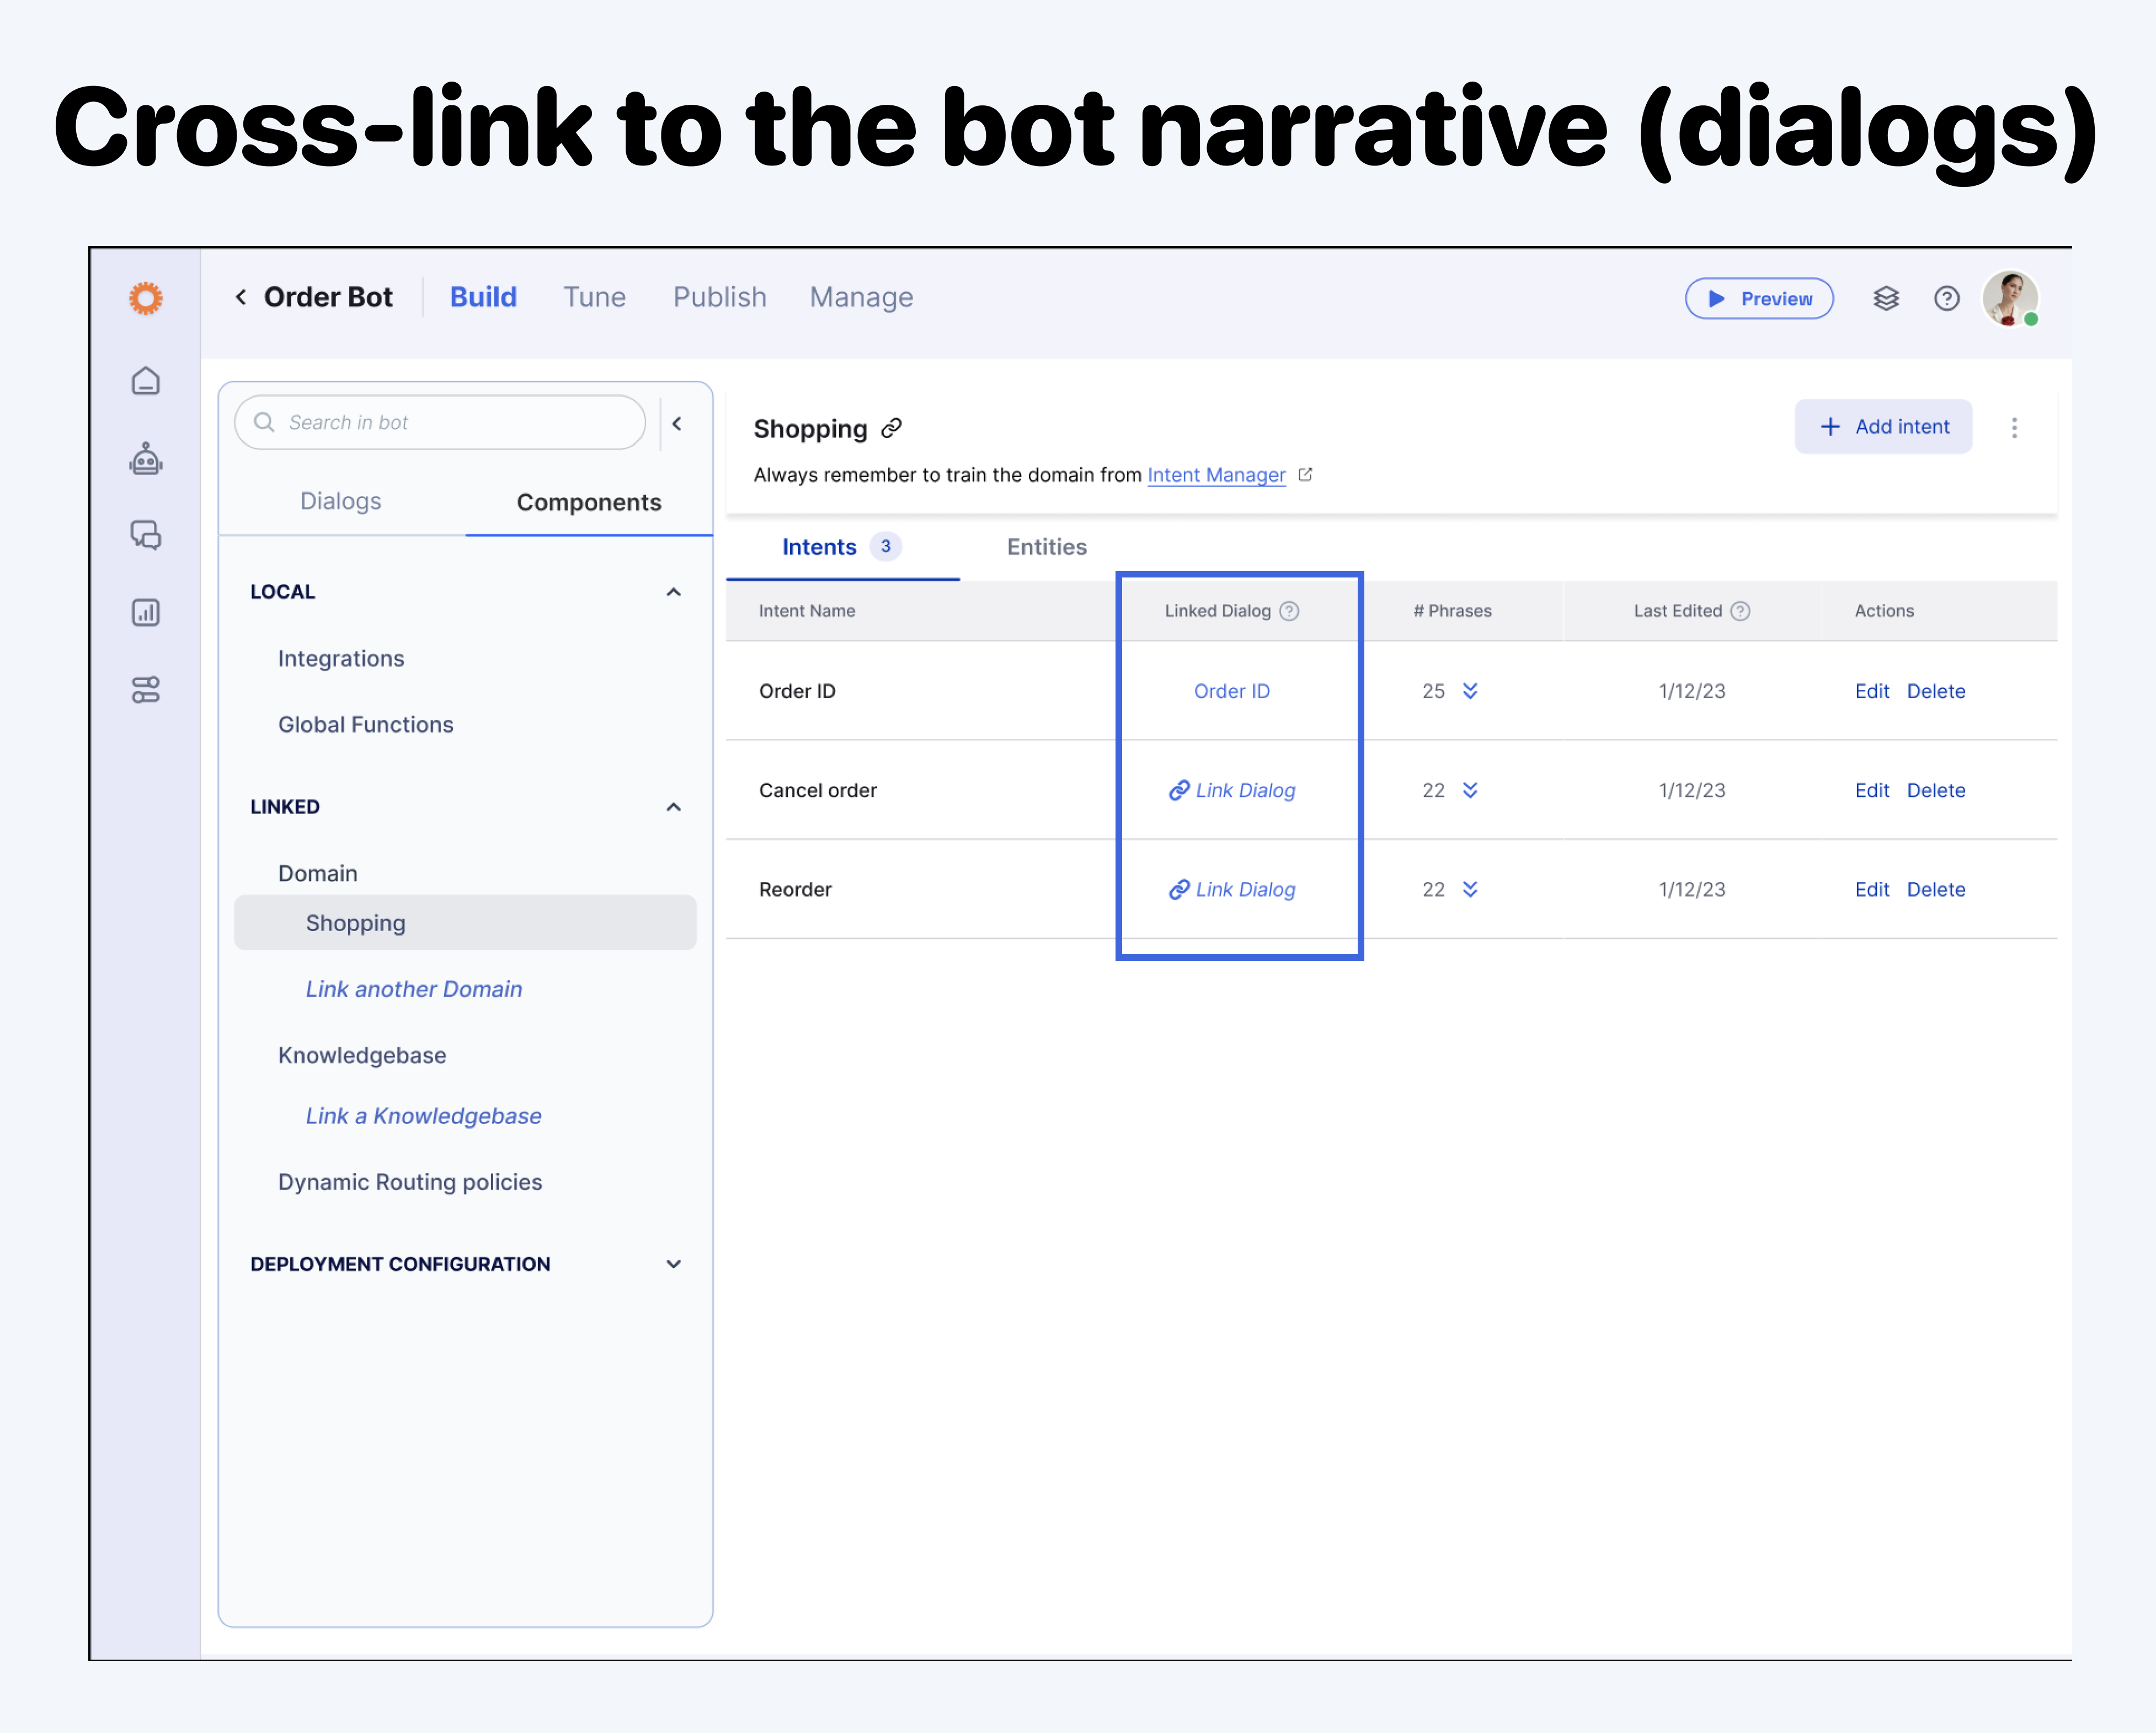
Task: Click the help icon beside Last Edited header
Action: click(x=1740, y=611)
